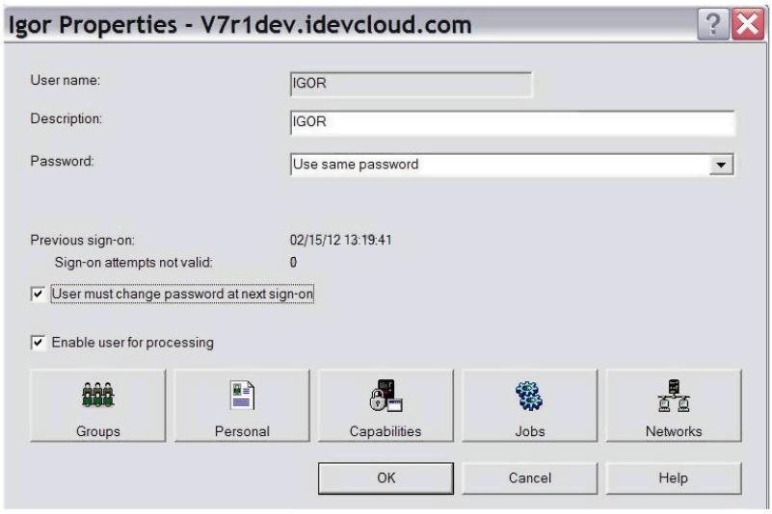
Task: Click the Igor Properties title bar text
Action: pos(240,25)
